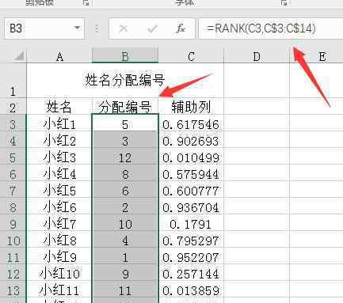Click cell B4 with value 3
Viewport: 343px width, 303px height.
coord(125,139)
